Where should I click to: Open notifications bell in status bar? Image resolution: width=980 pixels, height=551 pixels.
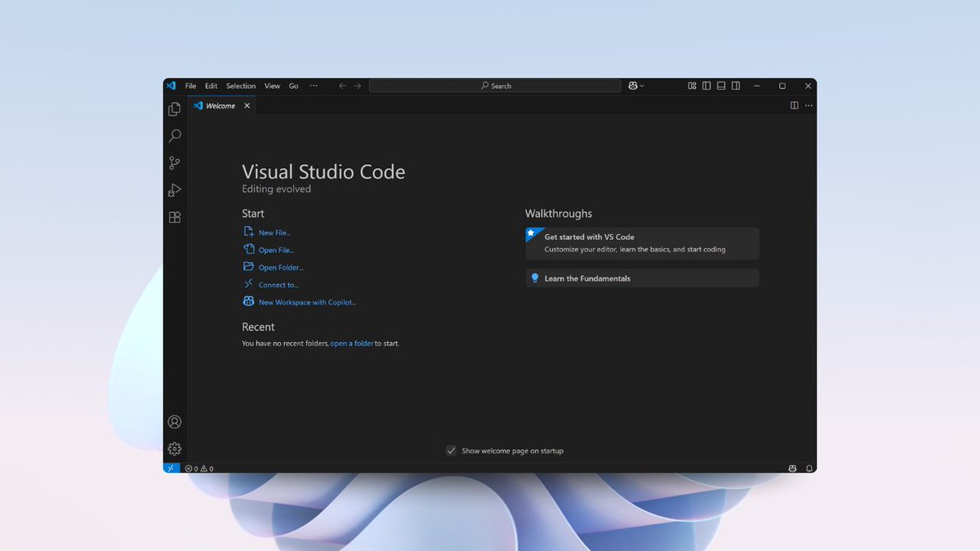(809, 469)
